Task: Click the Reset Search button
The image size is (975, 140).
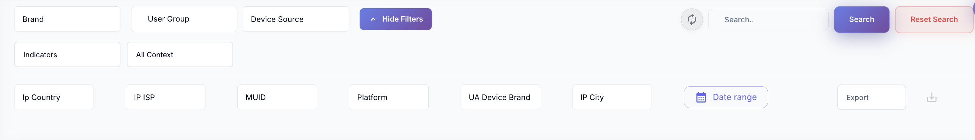Action: click(x=934, y=20)
